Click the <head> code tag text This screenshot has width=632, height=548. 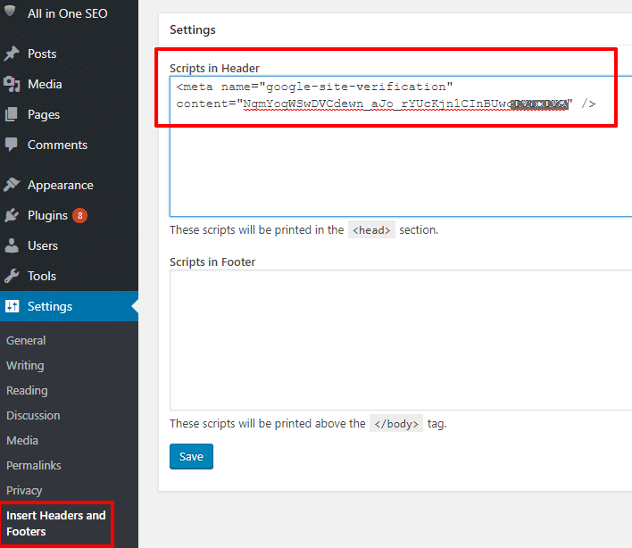click(x=371, y=229)
